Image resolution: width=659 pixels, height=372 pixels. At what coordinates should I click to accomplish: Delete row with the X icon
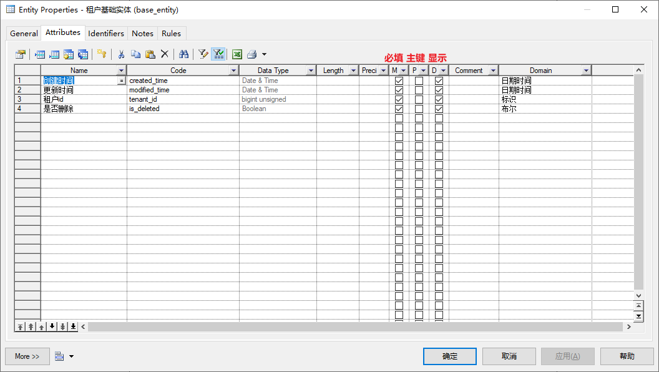(x=164, y=54)
